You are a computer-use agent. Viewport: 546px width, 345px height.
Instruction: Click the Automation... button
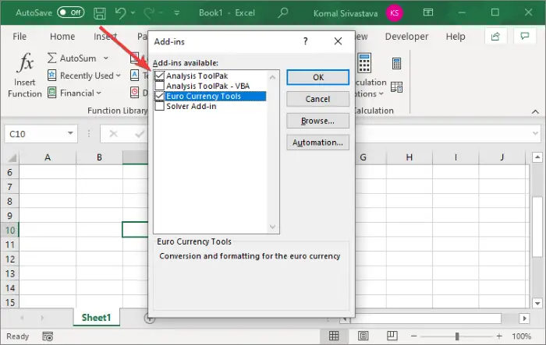click(x=317, y=143)
